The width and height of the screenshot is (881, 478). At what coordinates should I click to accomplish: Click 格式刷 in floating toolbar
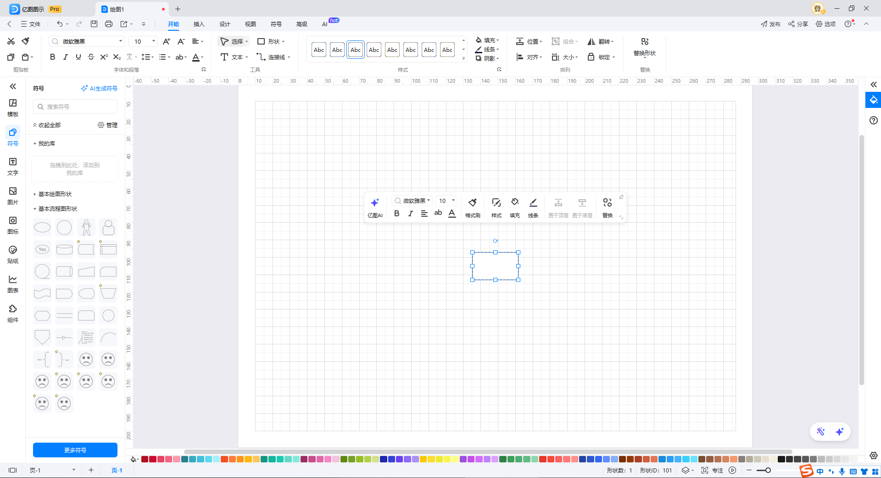[x=473, y=208]
